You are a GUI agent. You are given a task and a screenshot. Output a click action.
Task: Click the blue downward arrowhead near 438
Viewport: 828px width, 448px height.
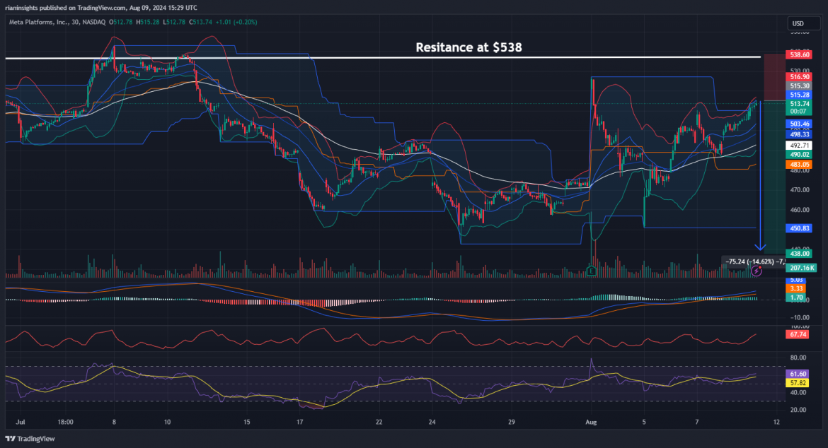[x=760, y=247]
